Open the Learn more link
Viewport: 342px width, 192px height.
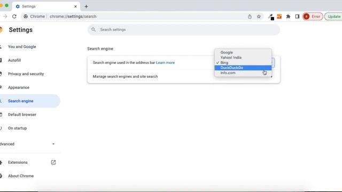click(x=165, y=63)
